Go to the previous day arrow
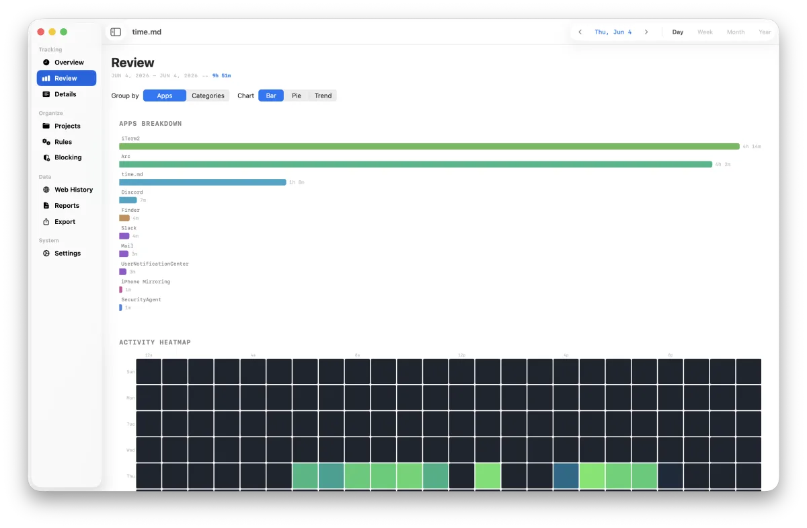Viewport: 807px width, 528px height. [x=580, y=32]
